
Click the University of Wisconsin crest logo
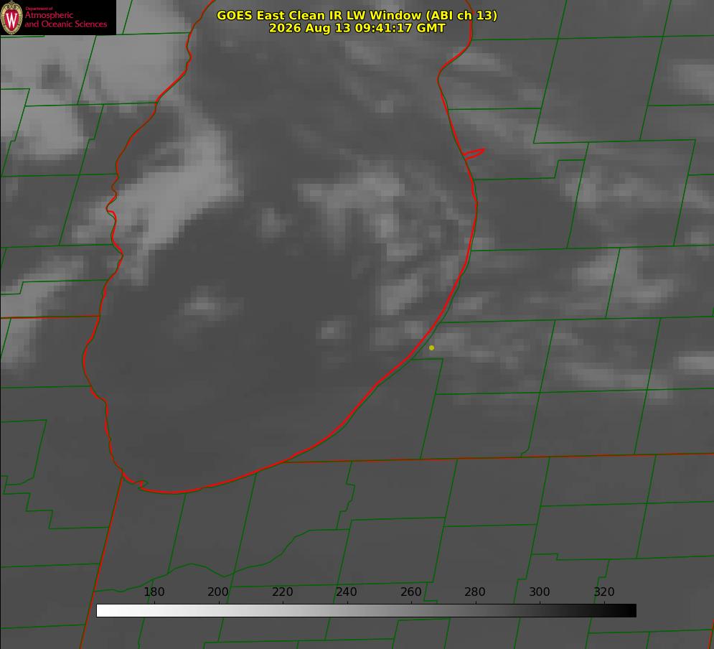point(11,17)
